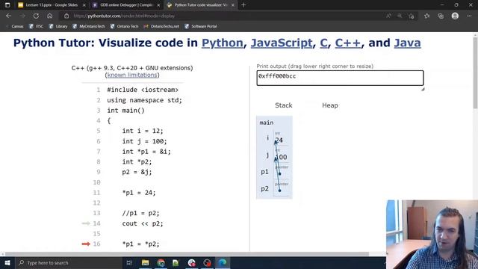
Task: Click the print output resize corner handle
Action: [423, 89]
